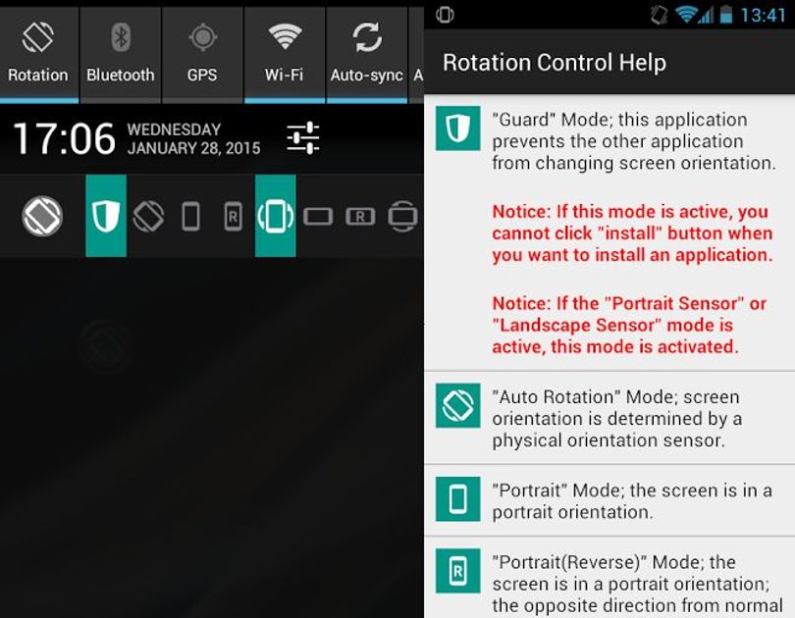Screen dimensions: 795x618
Task: Select Landscape Sensor icon in notification row
Action: click(402, 216)
